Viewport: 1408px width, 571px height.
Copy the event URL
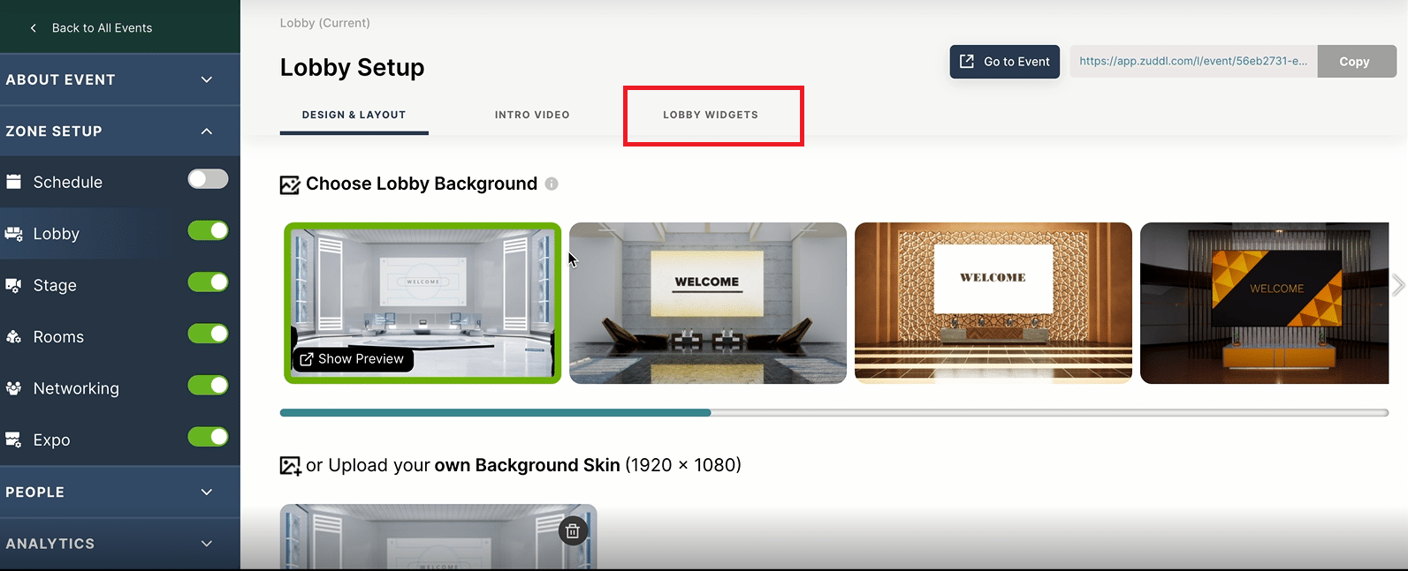pyautogui.click(x=1354, y=62)
